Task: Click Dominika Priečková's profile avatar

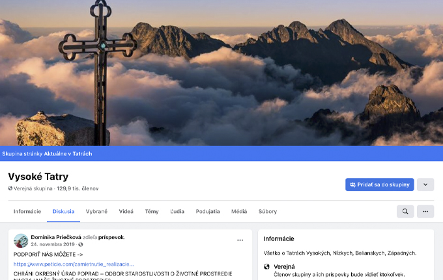Action: coord(21,240)
